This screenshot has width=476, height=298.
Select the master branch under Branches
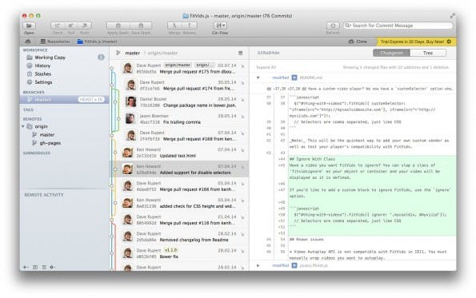pyautogui.click(x=64, y=99)
